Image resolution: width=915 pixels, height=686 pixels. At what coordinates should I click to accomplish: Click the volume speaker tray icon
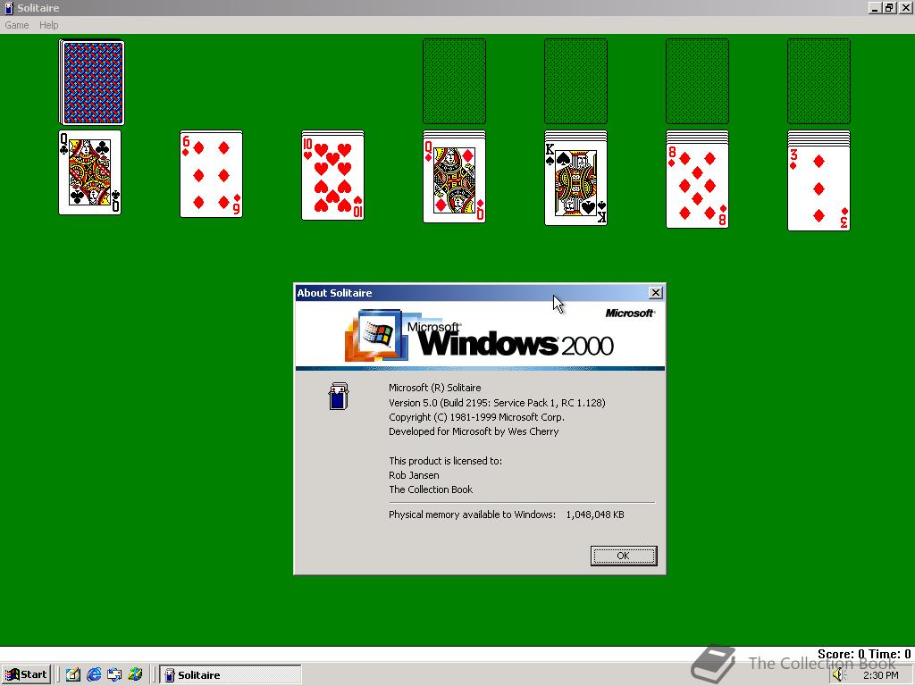[839, 675]
